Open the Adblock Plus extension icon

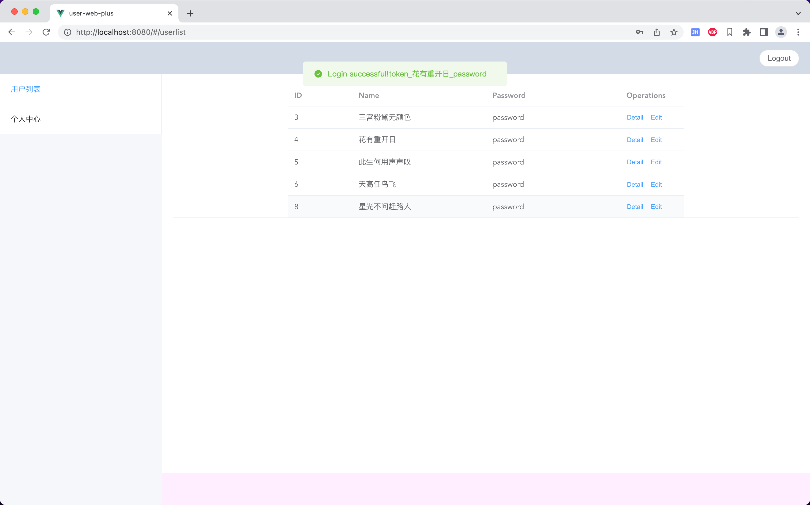click(712, 32)
